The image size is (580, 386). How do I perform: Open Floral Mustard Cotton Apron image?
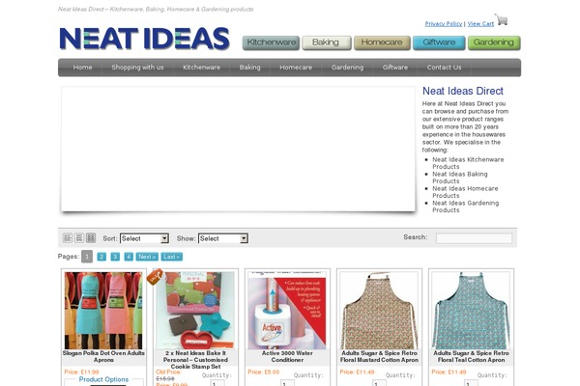coord(379,311)
